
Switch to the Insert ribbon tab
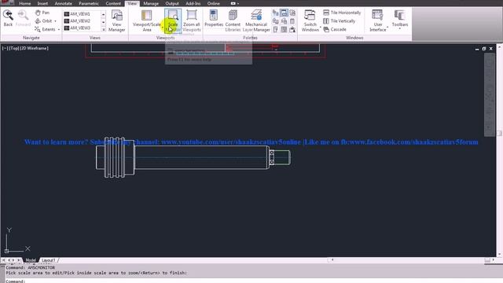pos(42,3)
